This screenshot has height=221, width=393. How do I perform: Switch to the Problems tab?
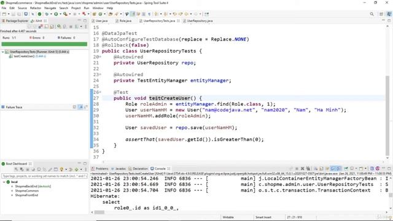click(x=99, y=168)
